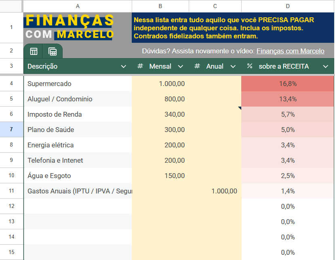
Task: Click the comment marker near Imposto de Renda row
Action: (240, 108)
